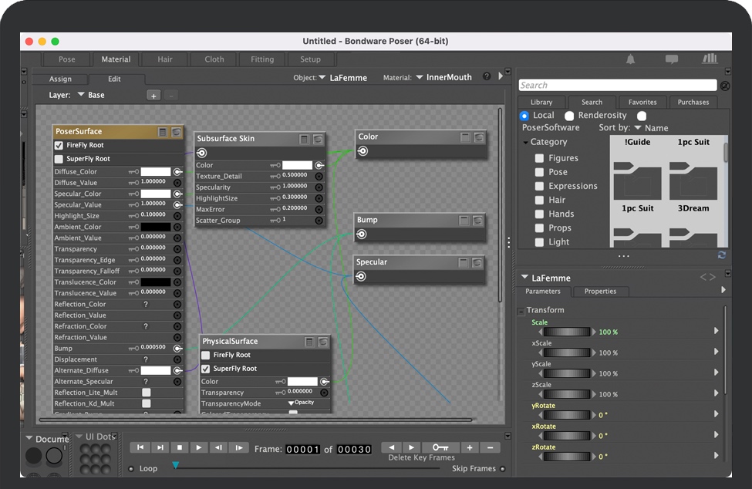Switch to the Assign tab
The height and width of the screenshot is (489, 752).
pos(60,79)
